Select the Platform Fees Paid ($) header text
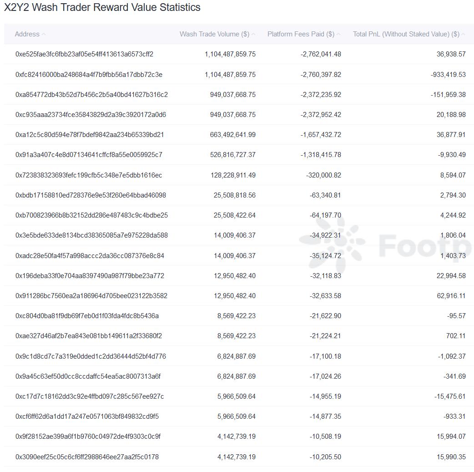This screenshot has height=472, width=474. 301,34
